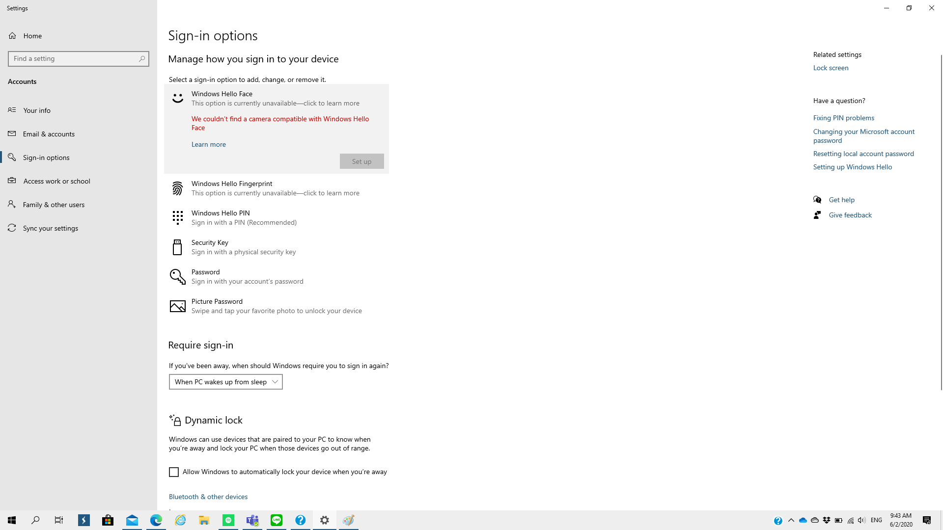Viewport: 943px width, 530px height.
Task: Click the Dropbox tray icon
Action: [827, 520]
